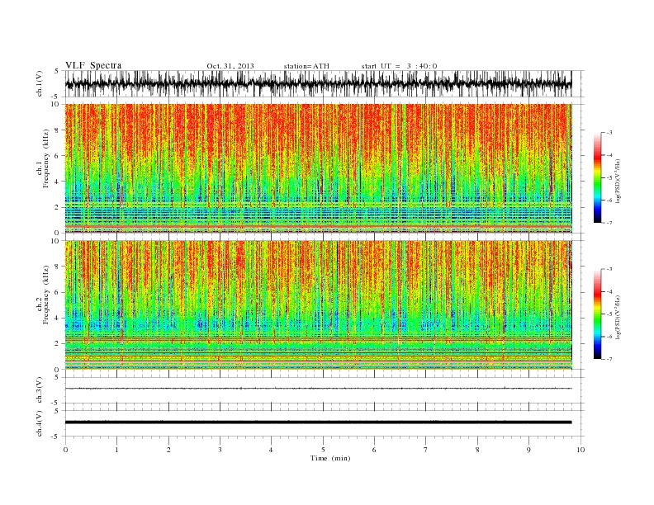Click the ch.3 voltage trace
654x505 pixels.
(319, 389)
